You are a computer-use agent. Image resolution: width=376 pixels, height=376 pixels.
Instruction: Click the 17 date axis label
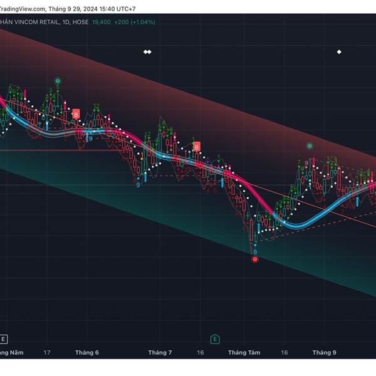point(47,352)
